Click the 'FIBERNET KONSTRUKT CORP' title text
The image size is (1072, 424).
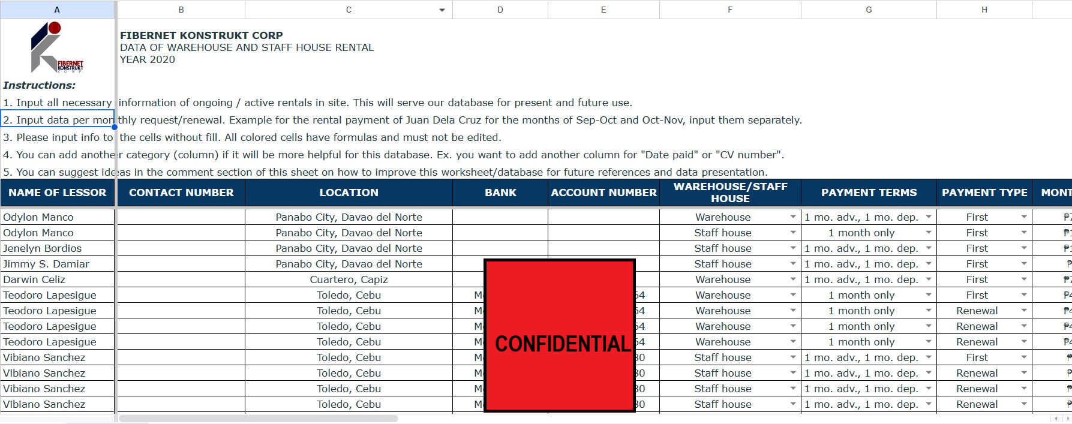tap(202, 35)
